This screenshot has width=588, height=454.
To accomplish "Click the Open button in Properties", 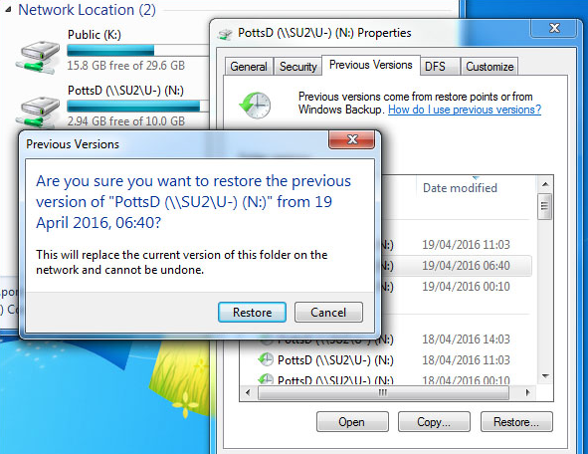I will [x=352, y=422].
